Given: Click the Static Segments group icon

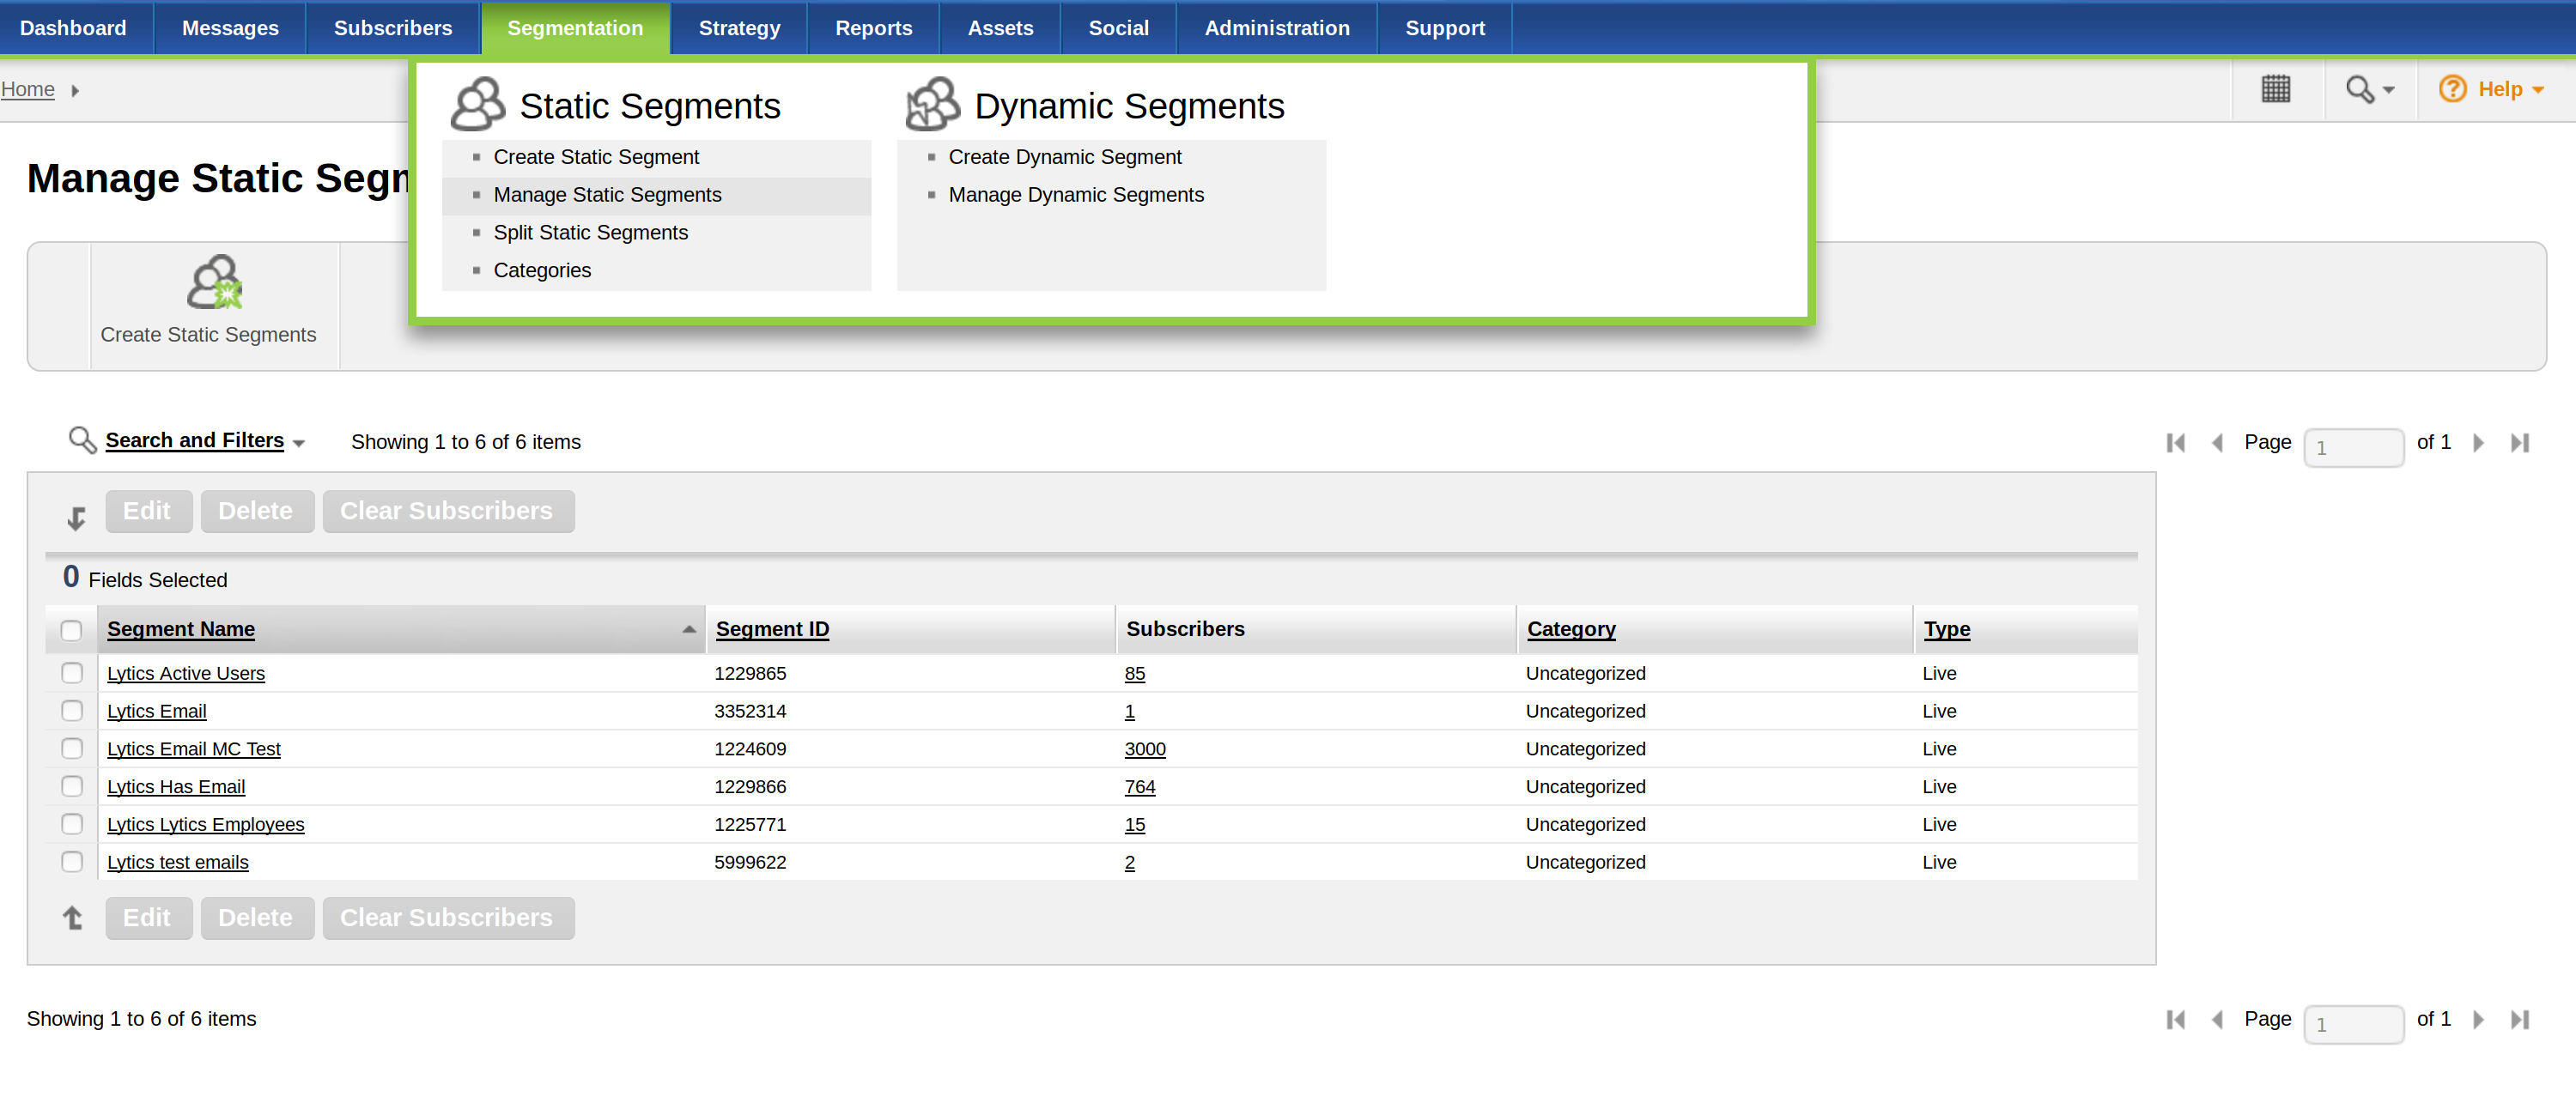Looking at the screenshot, I should click(477, 104).
